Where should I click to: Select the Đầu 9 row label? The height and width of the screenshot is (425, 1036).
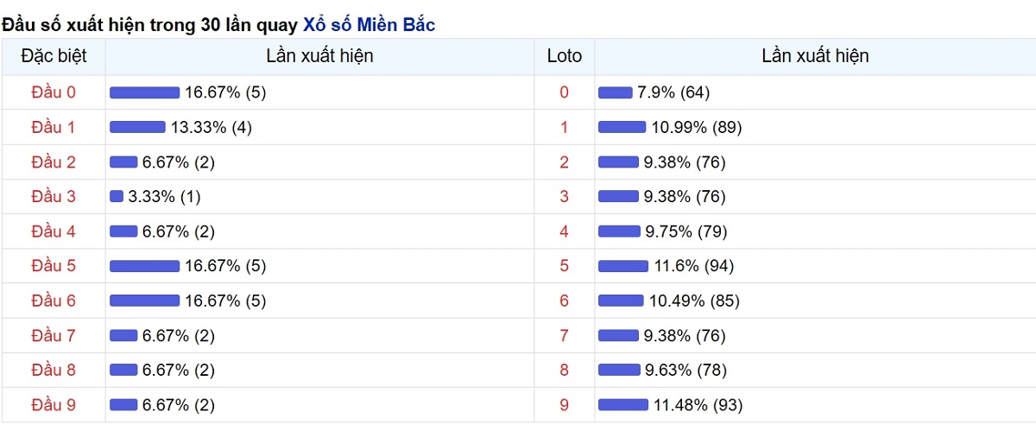54,404
